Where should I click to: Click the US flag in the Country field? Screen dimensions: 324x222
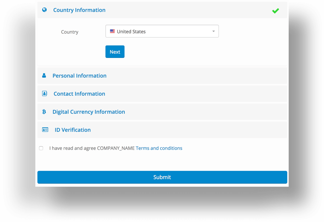point(112,31)
